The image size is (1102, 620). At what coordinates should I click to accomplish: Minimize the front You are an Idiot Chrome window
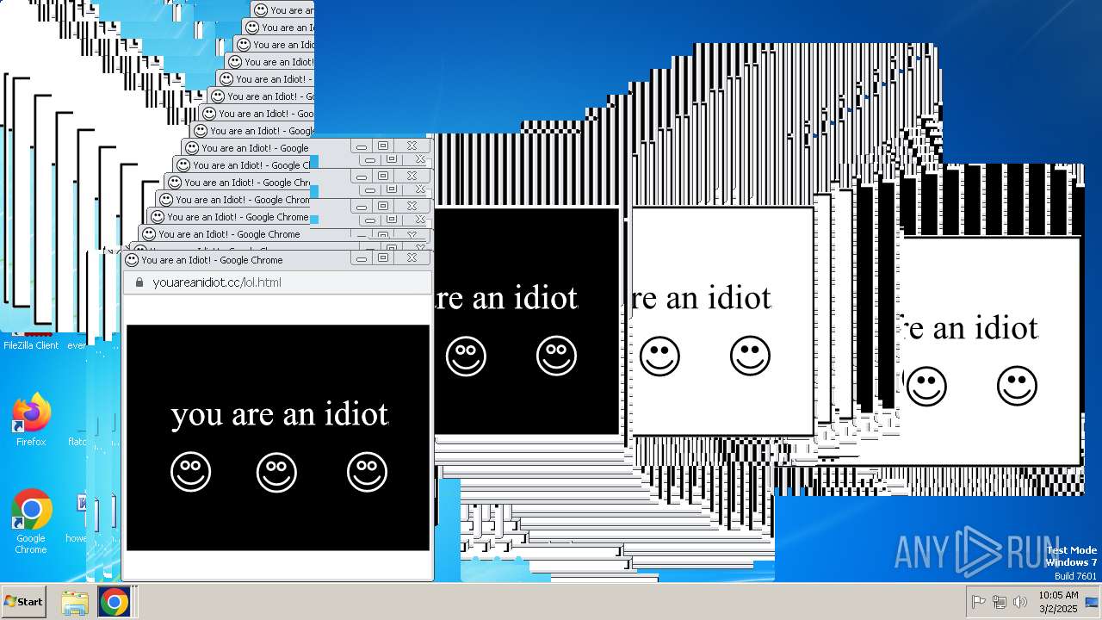pos(362,258)
